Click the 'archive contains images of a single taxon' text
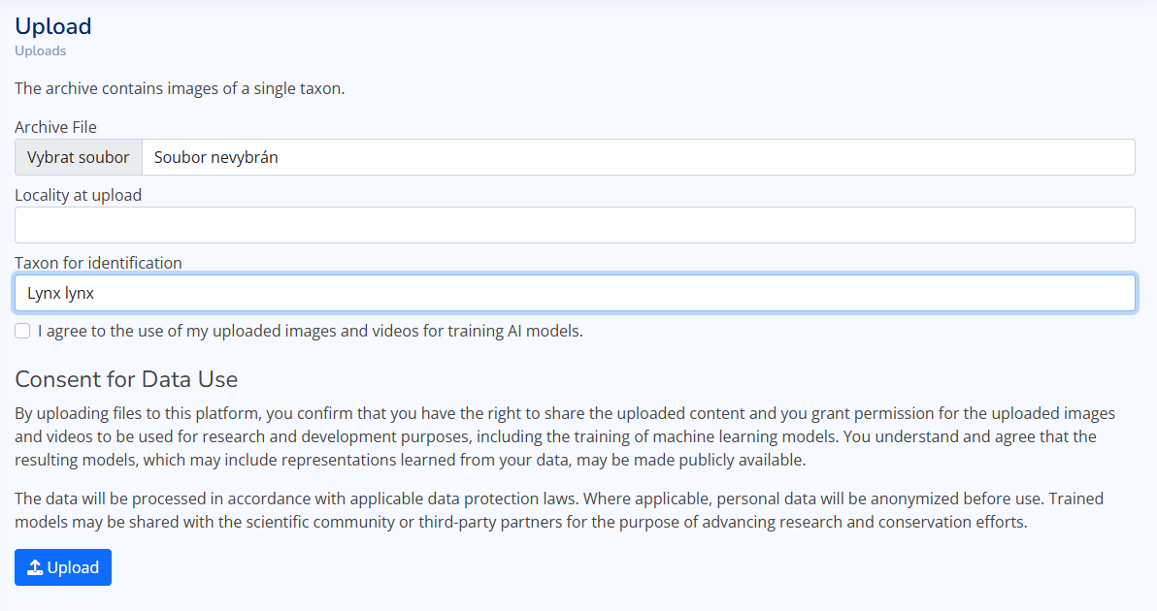1157x611 pixels. click(x=180, y=88)
